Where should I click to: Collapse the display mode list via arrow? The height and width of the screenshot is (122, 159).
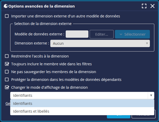(151, 95)
